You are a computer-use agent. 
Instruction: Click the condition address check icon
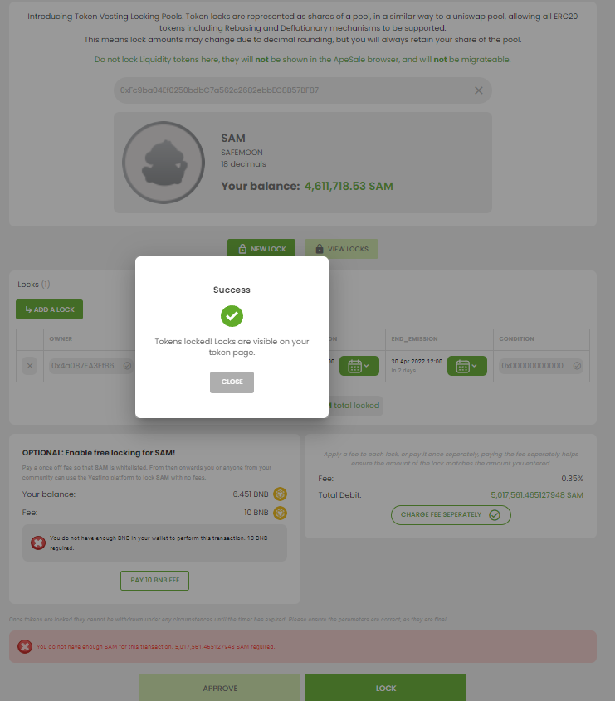577,366
